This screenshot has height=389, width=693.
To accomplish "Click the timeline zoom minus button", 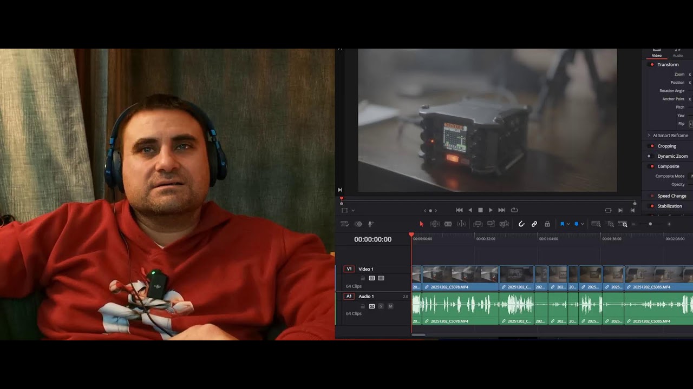I will coord(633,224).
